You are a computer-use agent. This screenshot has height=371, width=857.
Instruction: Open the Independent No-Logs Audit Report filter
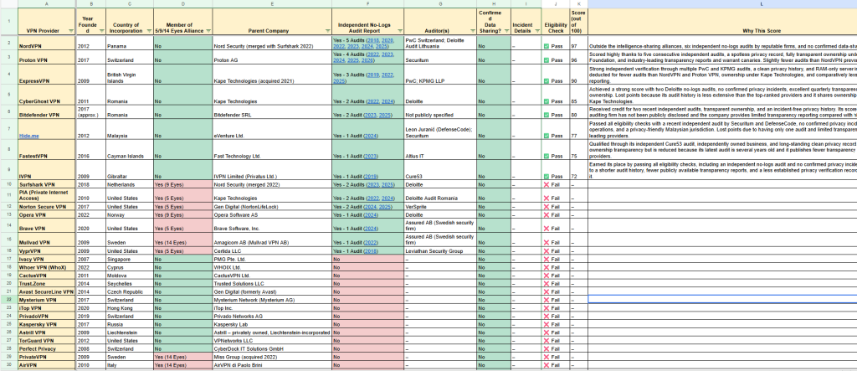(x=400, y=31)
